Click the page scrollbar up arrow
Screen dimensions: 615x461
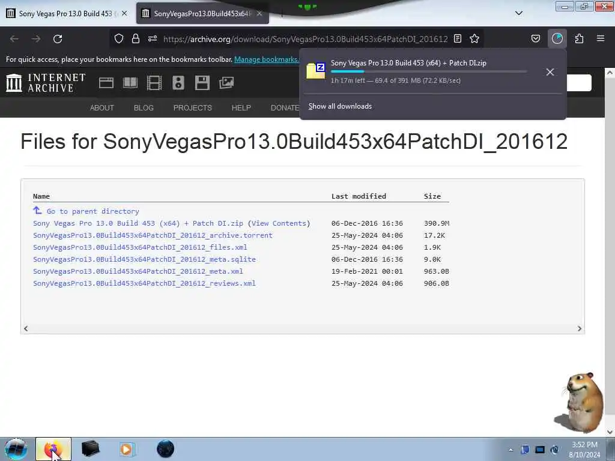[x=610, y=73]
